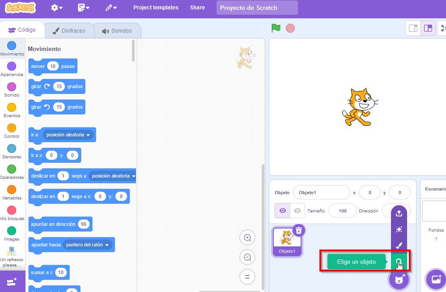Hide the sprite with crossed eye icon

coord(297,211)
